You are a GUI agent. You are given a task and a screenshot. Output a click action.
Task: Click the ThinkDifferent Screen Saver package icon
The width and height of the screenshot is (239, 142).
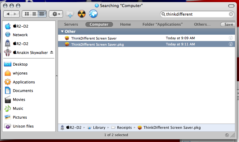[x=67, y=38]
